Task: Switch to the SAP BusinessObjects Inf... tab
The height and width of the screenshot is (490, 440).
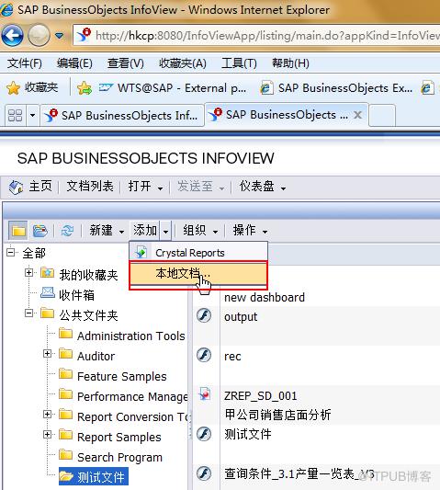Action: [122, 116]
